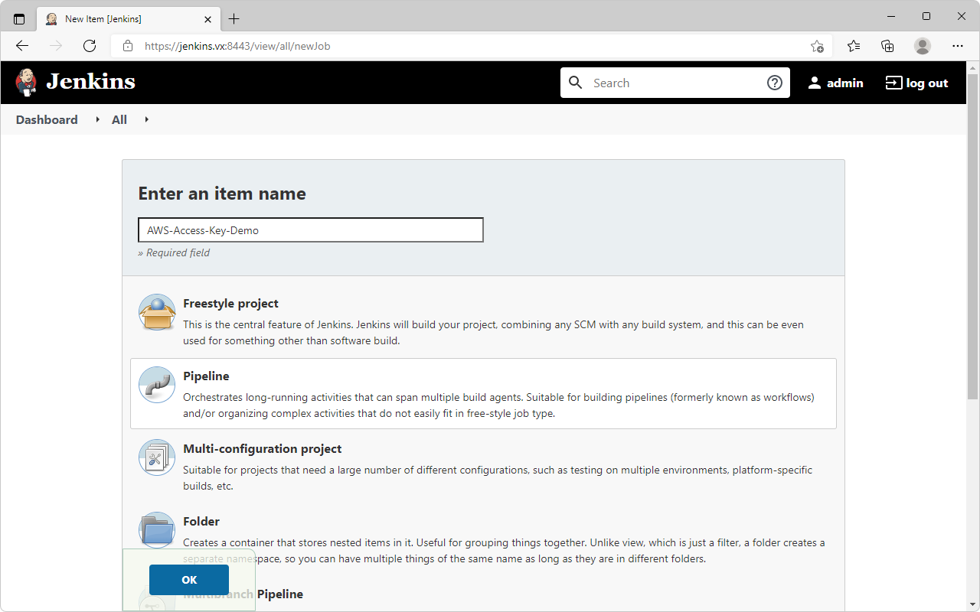Select the Folder icon
This screenshot has height=612, width=980.
157,530
